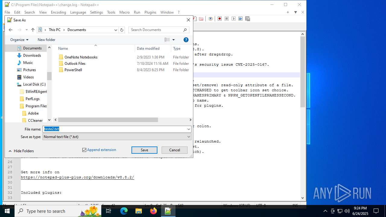Go up one folder level arrow

33,30
